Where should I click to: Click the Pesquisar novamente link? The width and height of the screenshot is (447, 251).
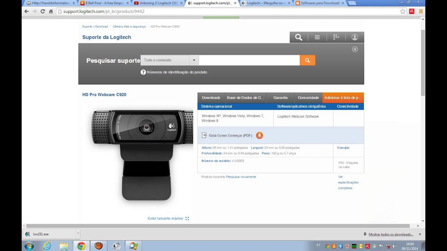point(241,177)
